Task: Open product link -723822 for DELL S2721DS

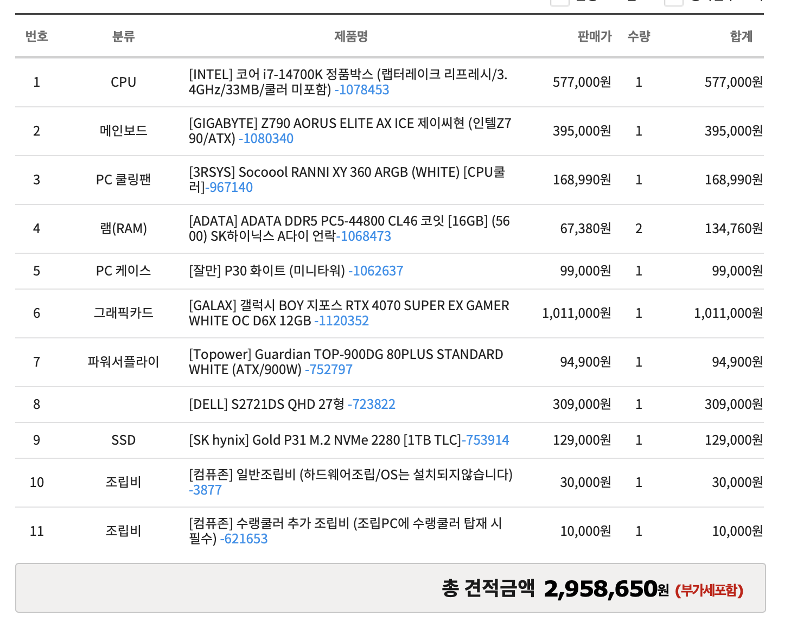Action: [372, 405]
